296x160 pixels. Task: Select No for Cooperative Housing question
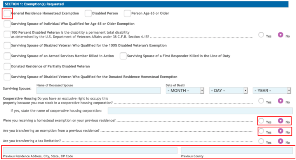280,101
